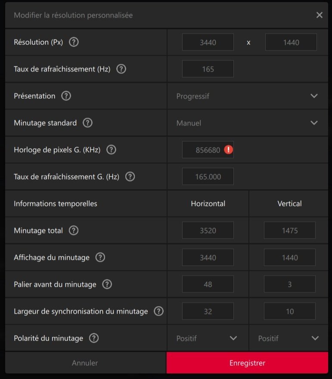332x379 pixels.
Task: Show help for Largeur de synchronisation
Action: (x=158, y=311)
